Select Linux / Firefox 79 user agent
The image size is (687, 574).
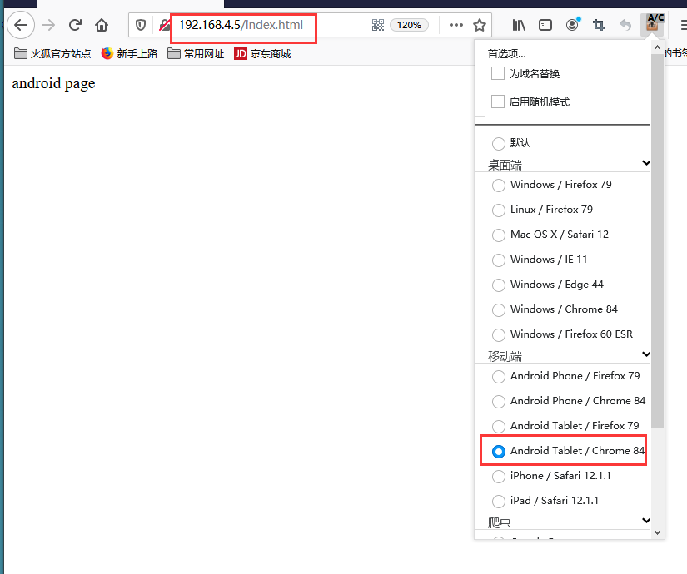tap(499, 210)
